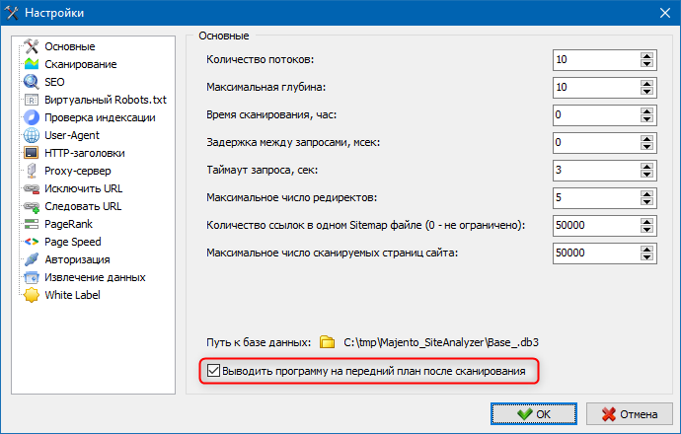
Task: Go to Авторизация section
Action: click(x=77, y=259)
